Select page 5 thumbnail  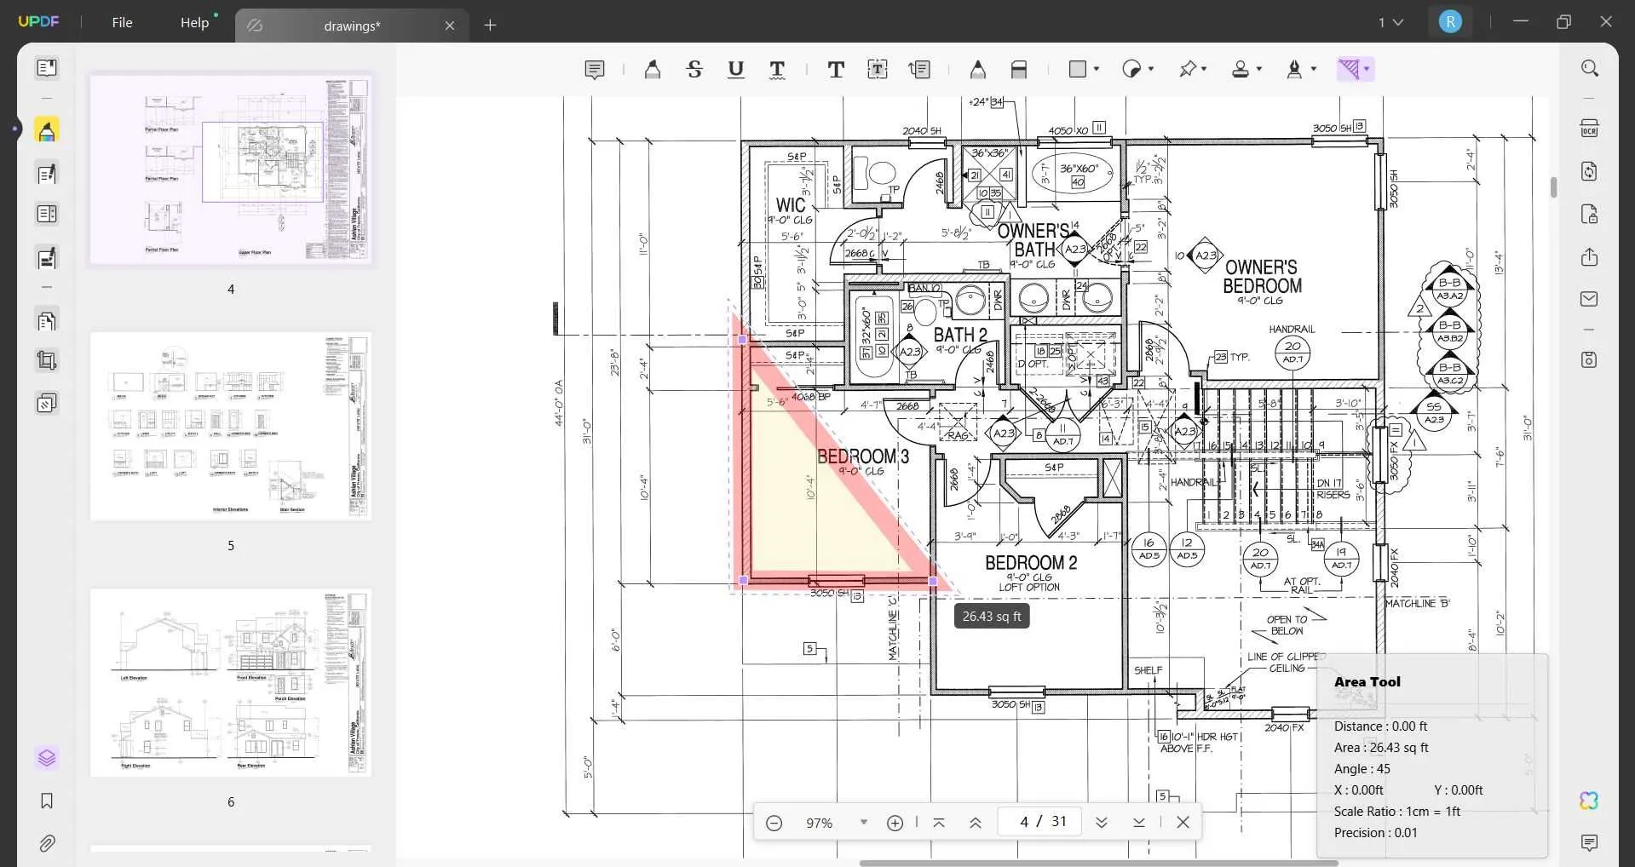pos(230,427)
